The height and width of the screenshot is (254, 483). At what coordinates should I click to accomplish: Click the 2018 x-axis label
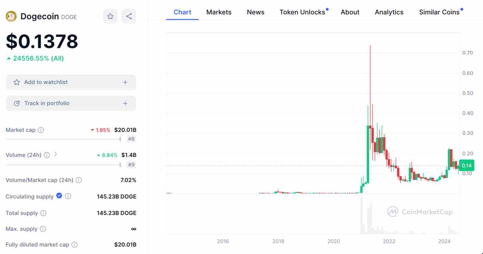[278, 241]
